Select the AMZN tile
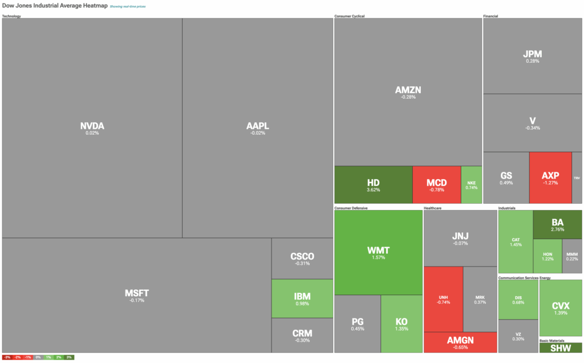The image size is (584, 363). (x=408, y=92)
